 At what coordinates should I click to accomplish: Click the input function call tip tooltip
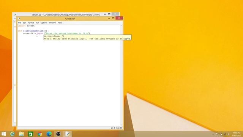point(88,37)
